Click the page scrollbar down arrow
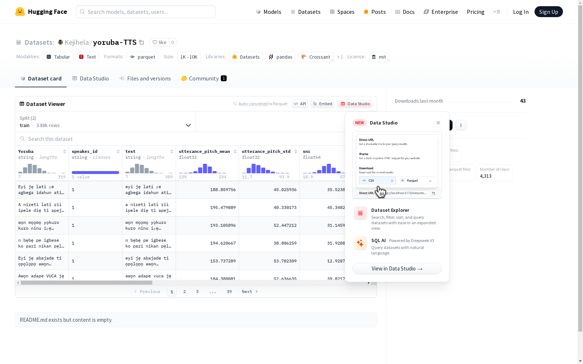This screenshot has width=583, height=364. click(580, 361)
